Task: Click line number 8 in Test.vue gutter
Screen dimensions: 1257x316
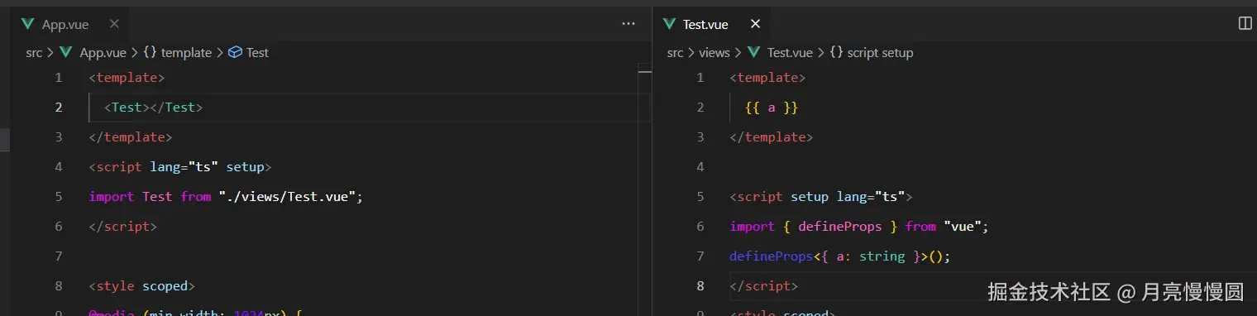Action: [700, 285]
